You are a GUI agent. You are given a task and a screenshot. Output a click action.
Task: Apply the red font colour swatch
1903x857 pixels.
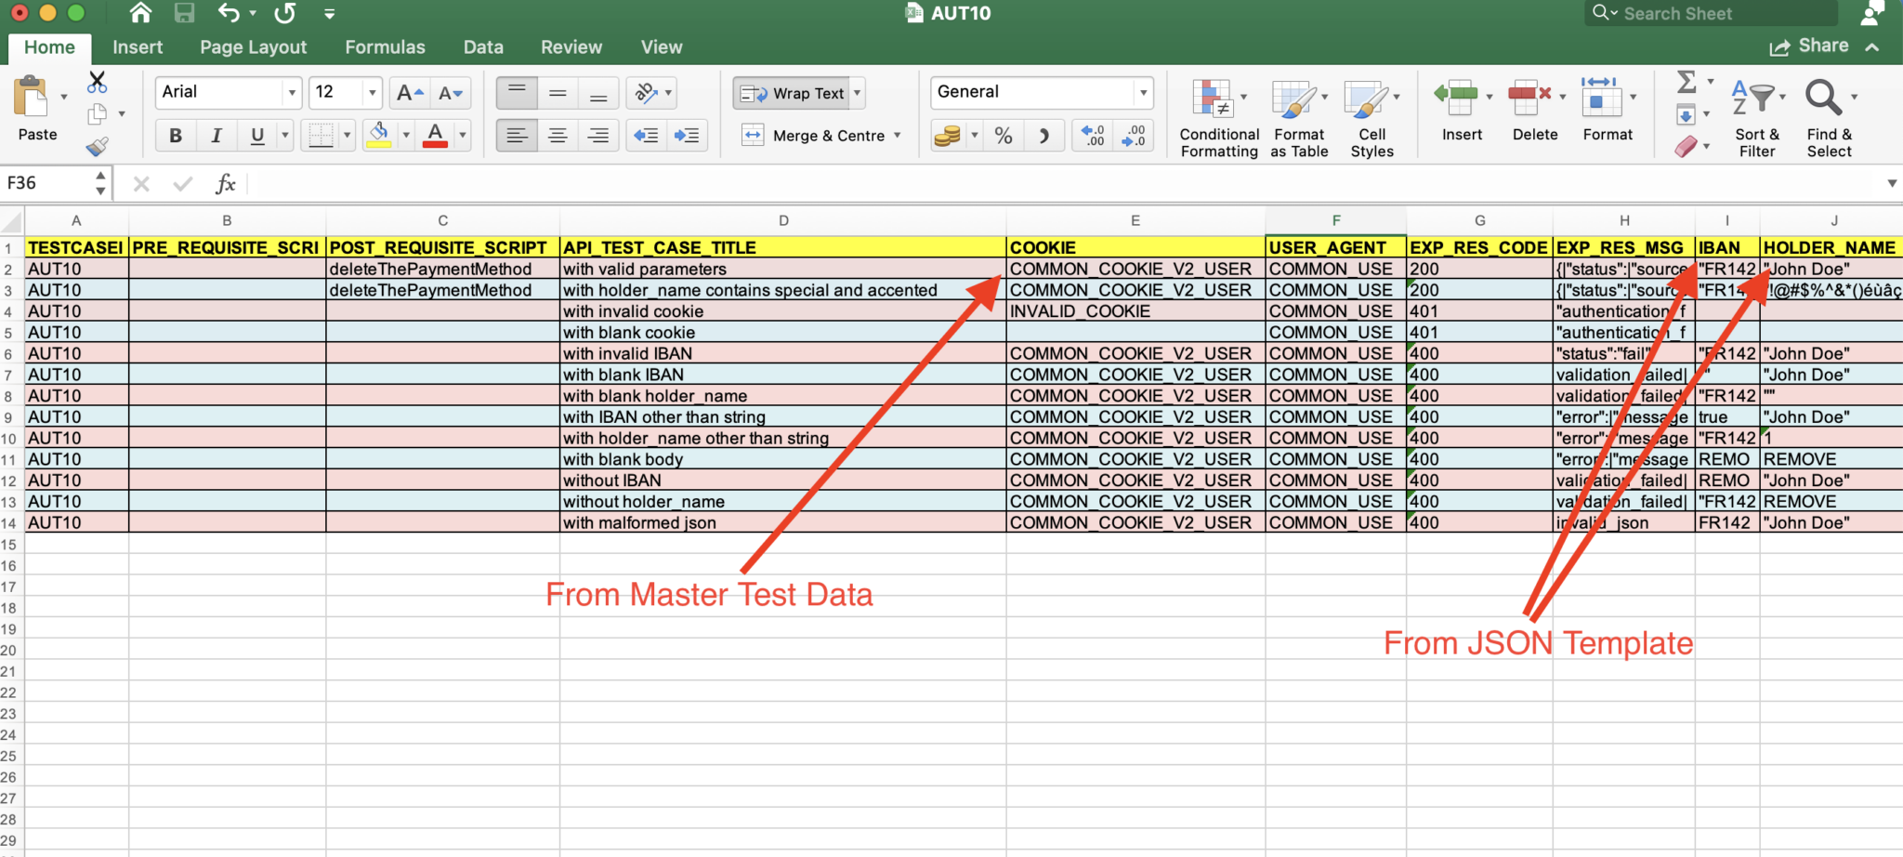pyautogui.click(x=435, y=137)
